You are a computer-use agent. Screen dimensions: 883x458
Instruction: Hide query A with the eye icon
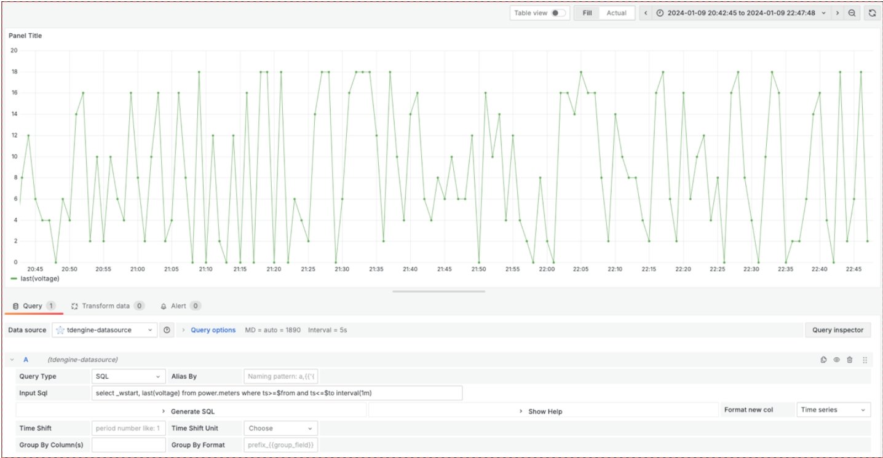(x=837, y=360)
